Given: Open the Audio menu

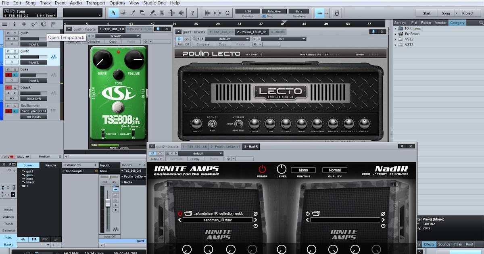Looking at the screenshot, I should (75, 3).
